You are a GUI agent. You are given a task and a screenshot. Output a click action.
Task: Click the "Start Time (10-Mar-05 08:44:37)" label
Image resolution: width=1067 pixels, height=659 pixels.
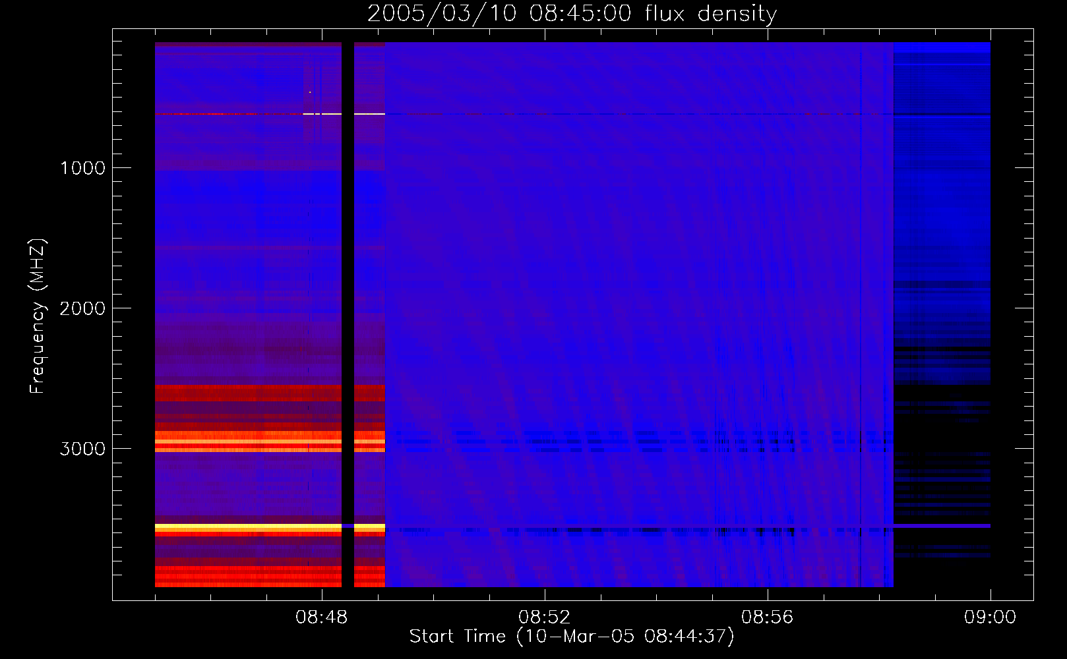(572, 637)
